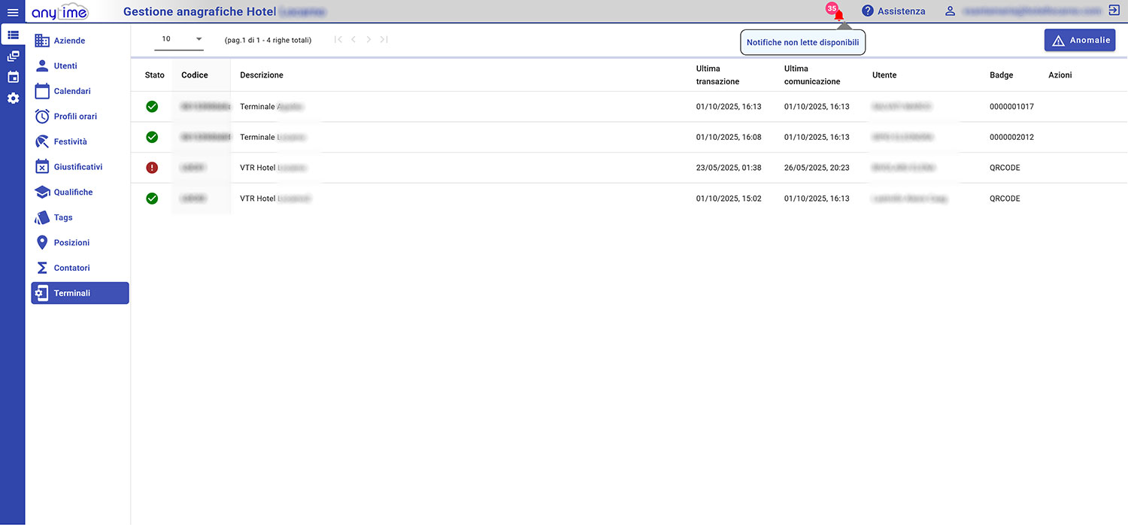This screenshot has height=525, width=1128.
Task: Select Giustificativi from the sidebar
Action: [x=77, y=167]
